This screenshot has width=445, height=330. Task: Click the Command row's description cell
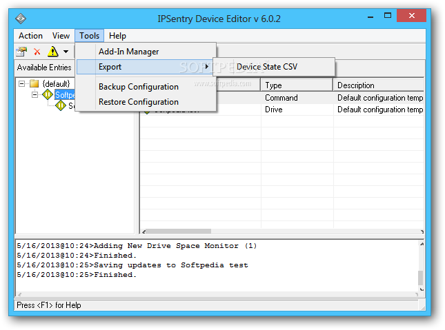tap(379, 98)
